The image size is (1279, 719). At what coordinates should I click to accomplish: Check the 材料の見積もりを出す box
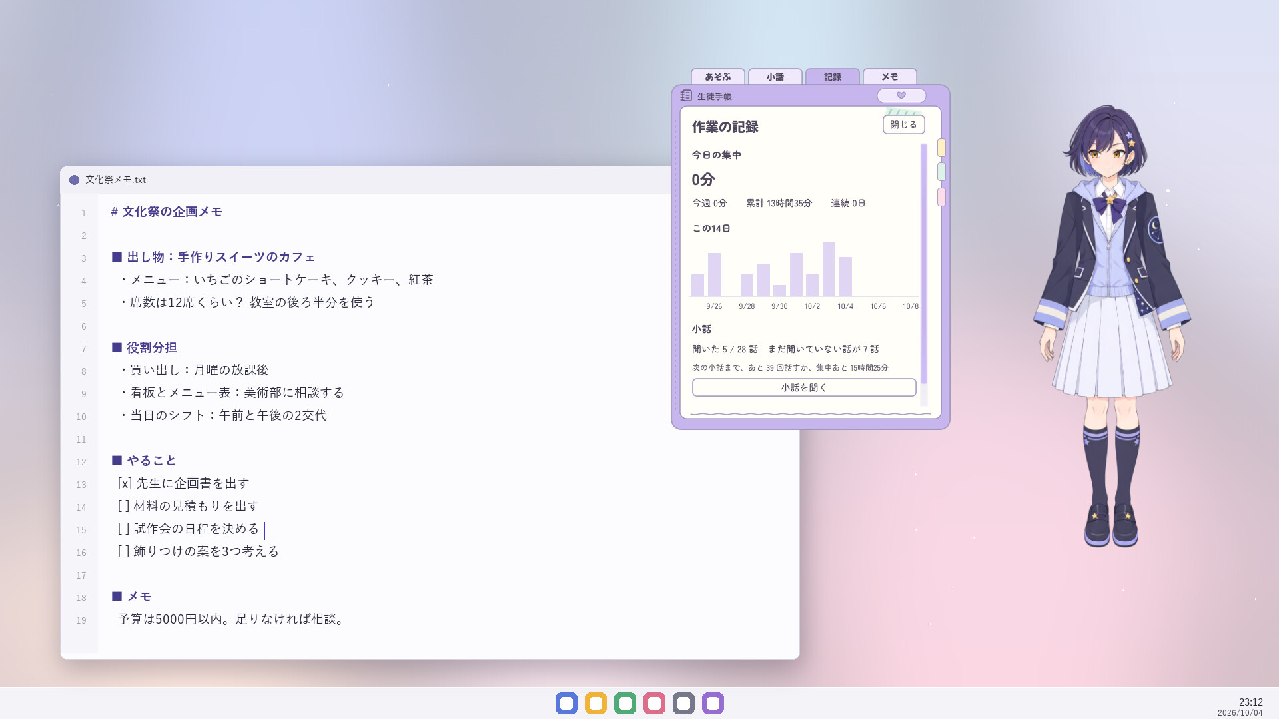[123, 506]
